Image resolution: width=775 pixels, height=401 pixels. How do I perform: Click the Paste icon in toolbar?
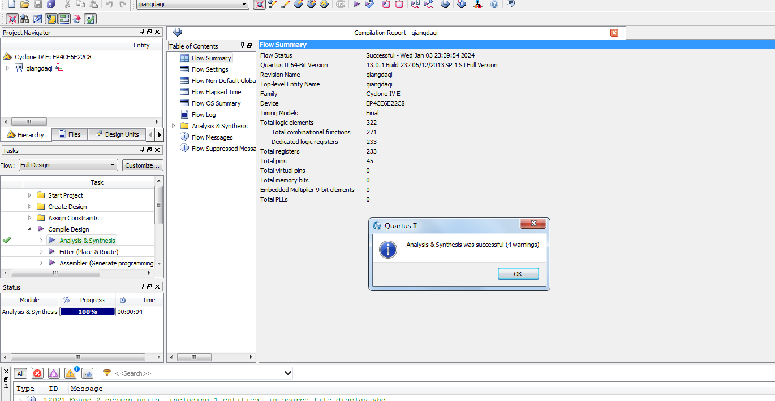(93, 4)
